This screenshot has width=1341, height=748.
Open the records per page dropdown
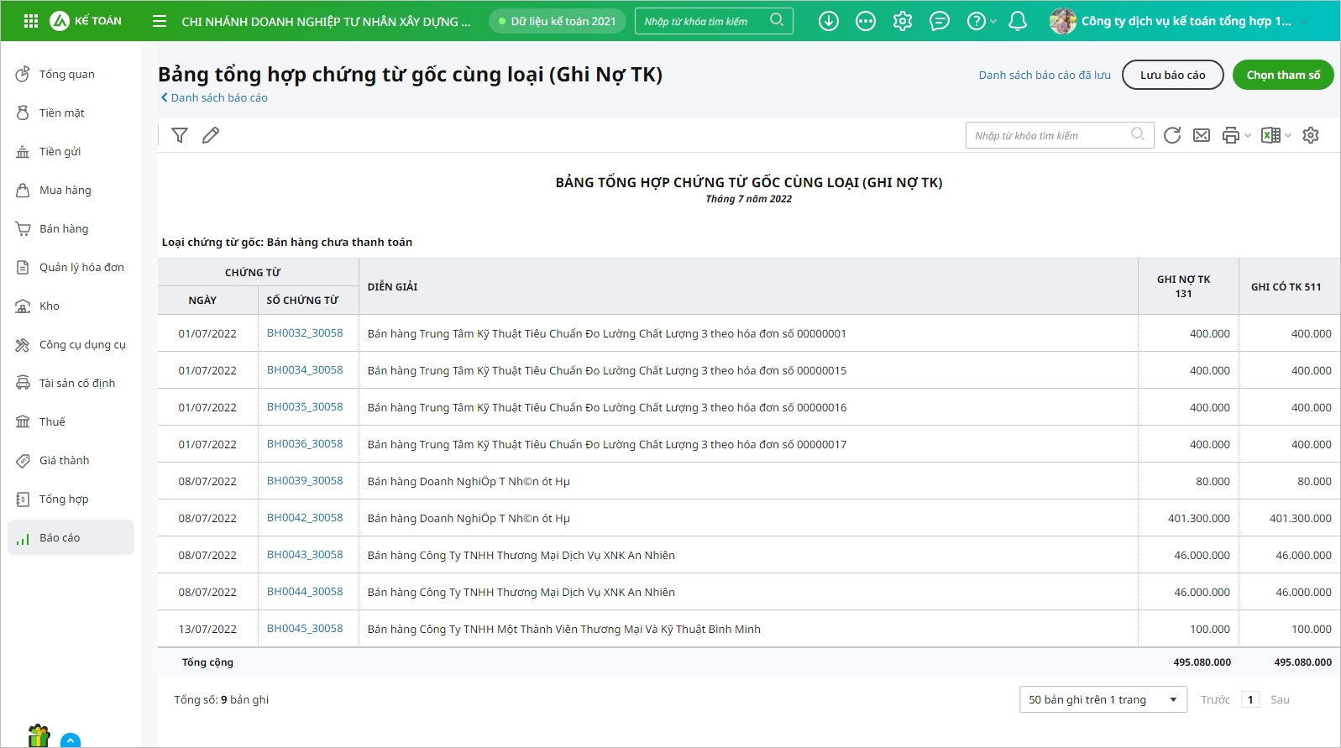coord(1103,699)
